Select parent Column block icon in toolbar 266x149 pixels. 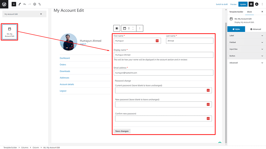(117, 28)
